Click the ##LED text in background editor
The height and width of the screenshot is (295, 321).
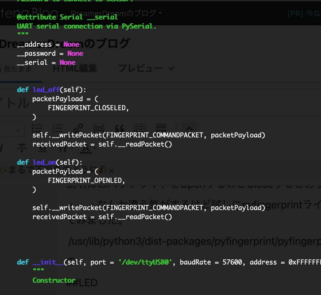click(x=82, y=283)
